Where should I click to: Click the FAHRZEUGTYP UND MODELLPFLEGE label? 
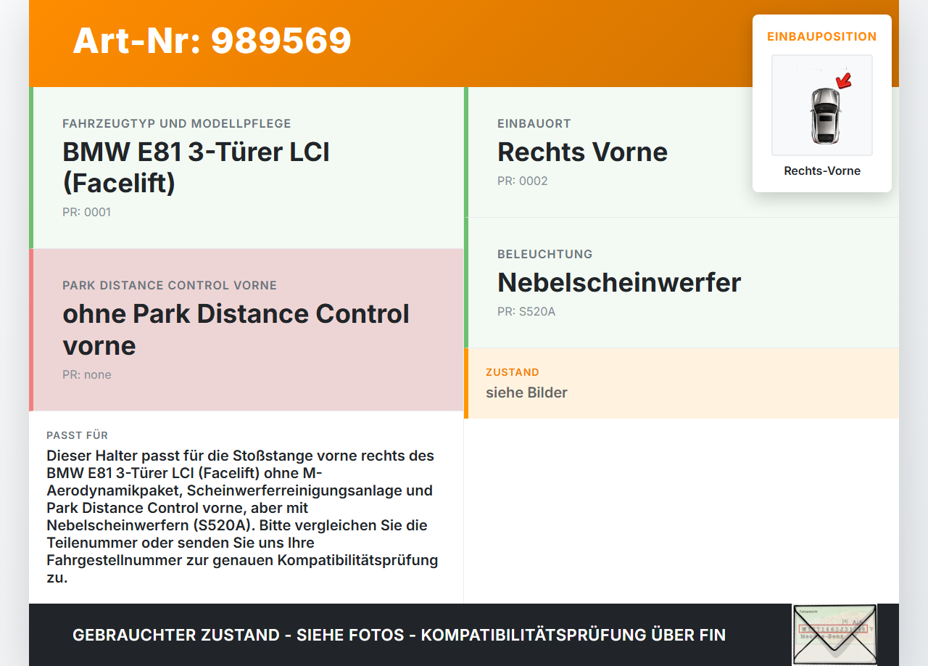pos(177,124)
